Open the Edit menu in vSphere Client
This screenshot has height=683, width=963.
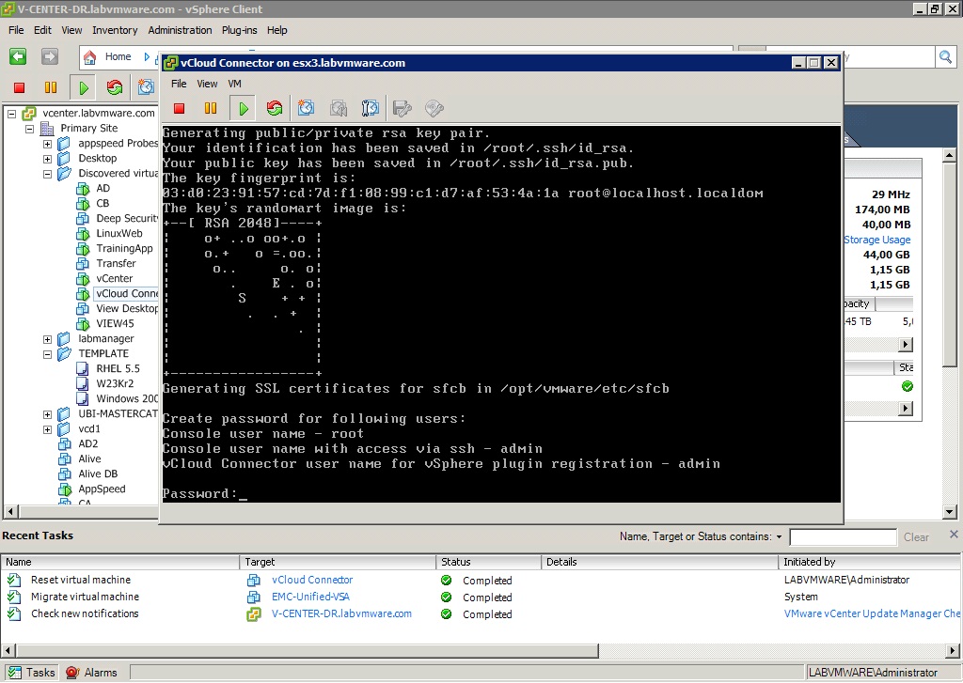[42, 30]
